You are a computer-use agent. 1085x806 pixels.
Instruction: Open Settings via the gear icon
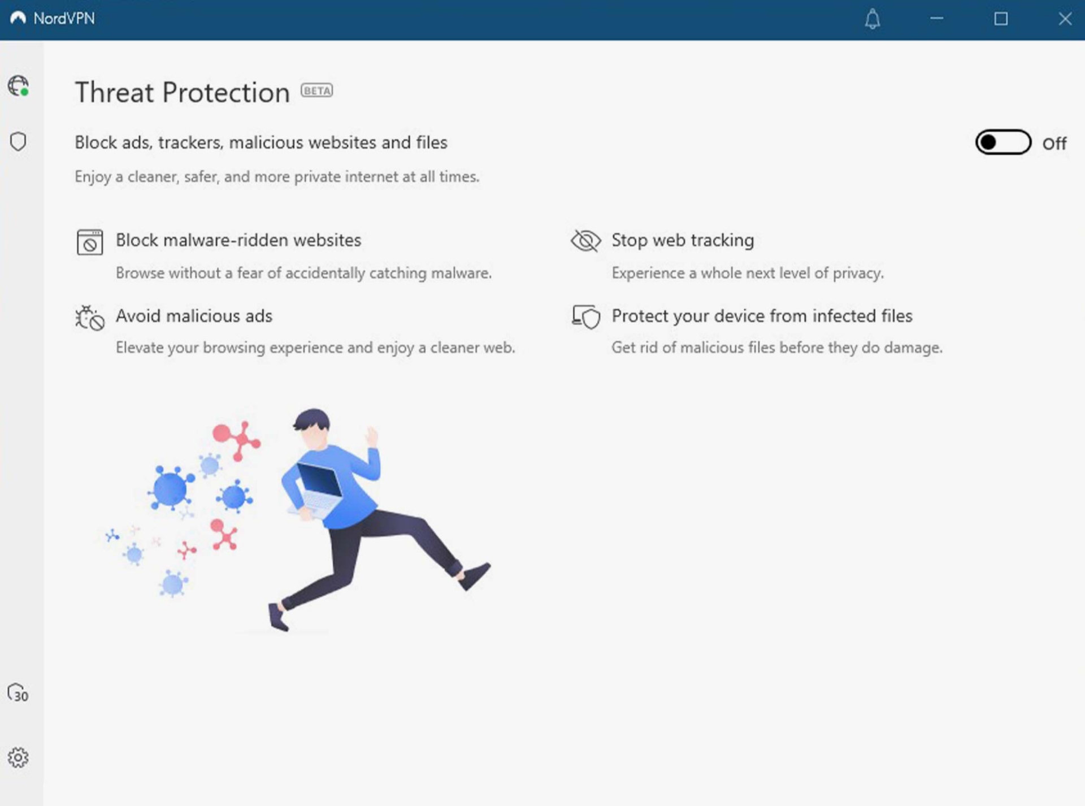(x=18, y=757)
